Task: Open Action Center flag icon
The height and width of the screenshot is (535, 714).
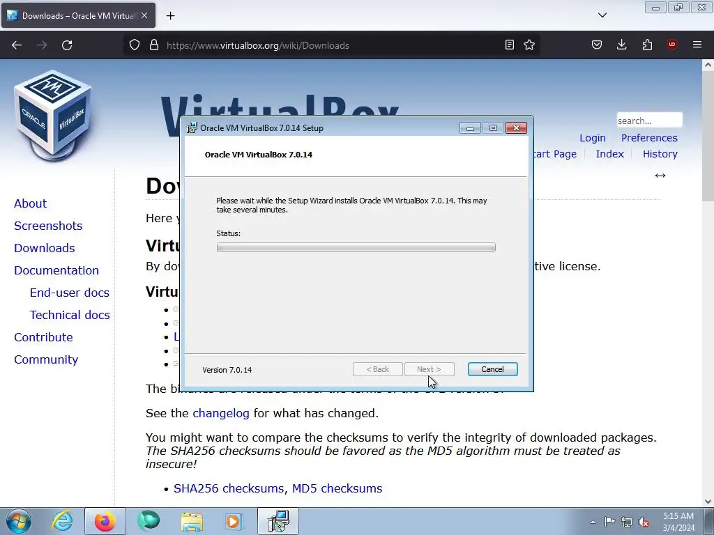Action: coord(609,522)
